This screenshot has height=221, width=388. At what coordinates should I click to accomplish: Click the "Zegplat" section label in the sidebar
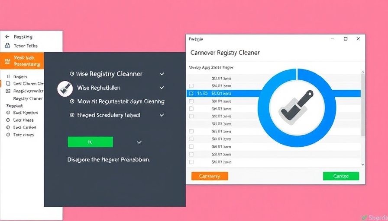click(14, 106)
